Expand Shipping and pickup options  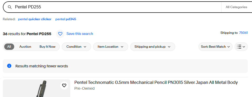pyautogui.click(x=153, y=47)
